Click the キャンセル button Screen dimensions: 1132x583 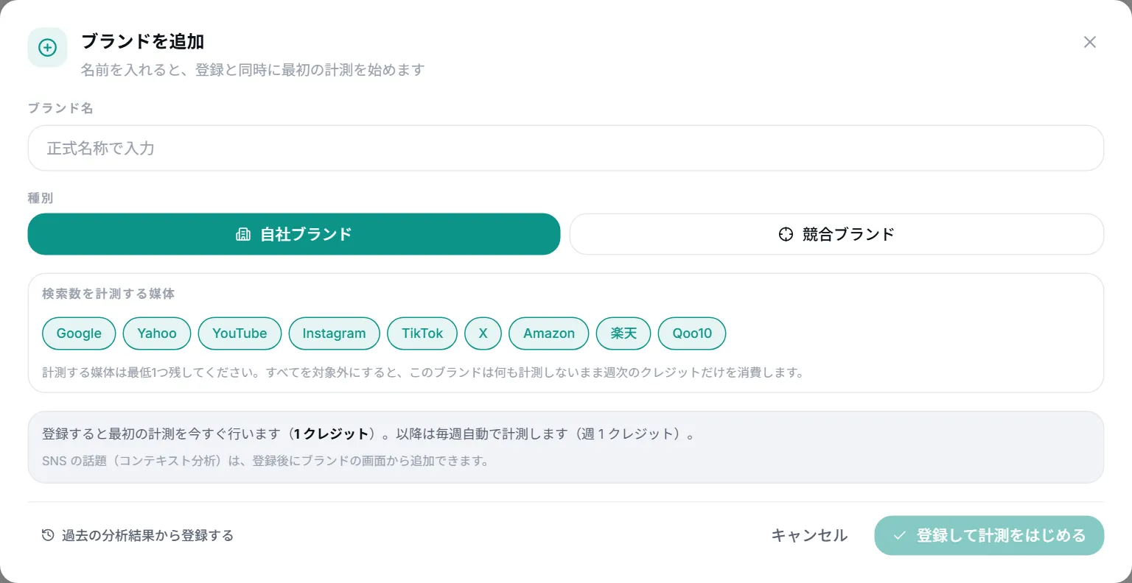[x=809, y=535]
